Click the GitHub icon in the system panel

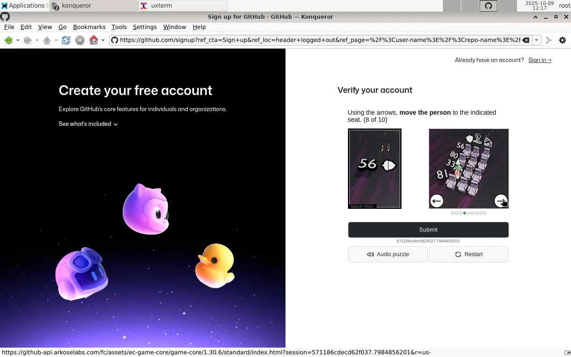pos(488,6)
